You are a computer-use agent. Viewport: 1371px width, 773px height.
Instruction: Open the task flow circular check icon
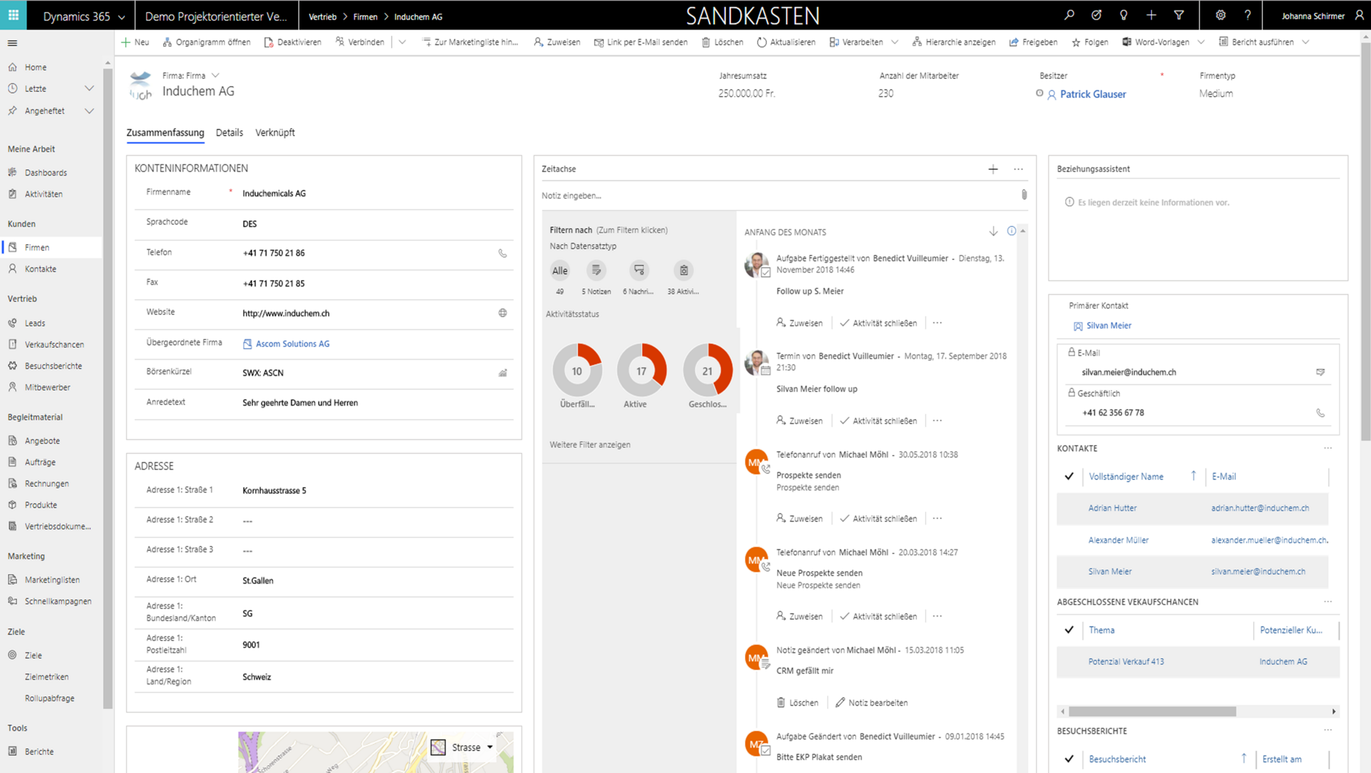click(1096, 15)
